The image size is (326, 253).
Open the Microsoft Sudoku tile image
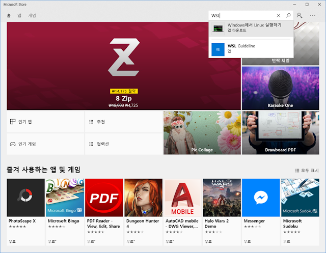300,198
